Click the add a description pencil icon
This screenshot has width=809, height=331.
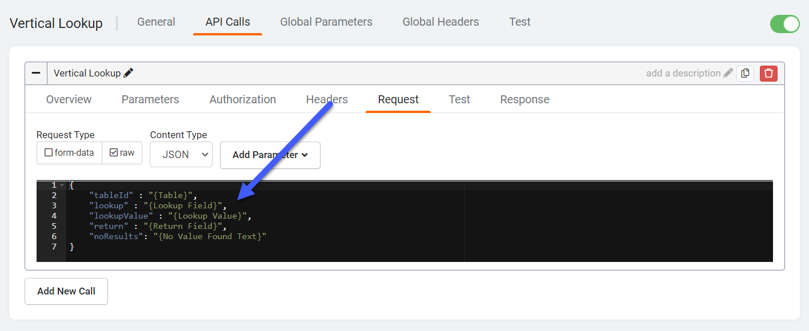pyautogui.click(x=728, y=73)
